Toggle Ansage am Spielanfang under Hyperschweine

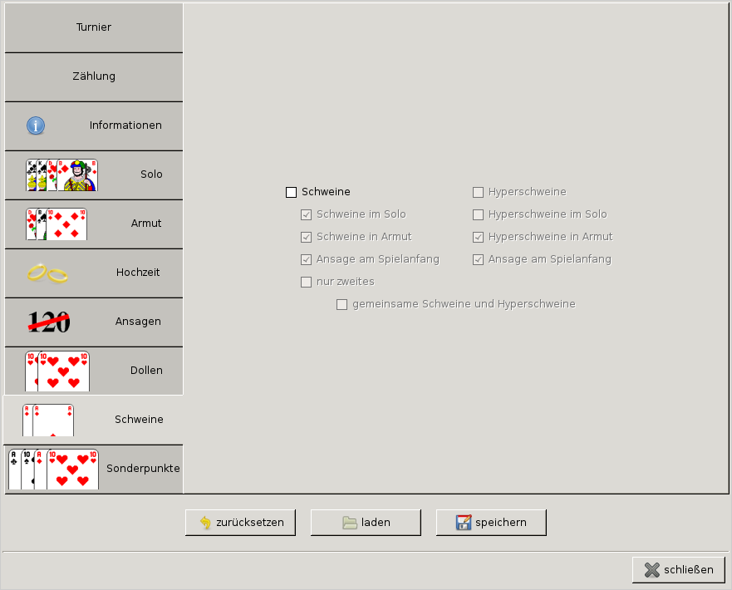(478, 259)
